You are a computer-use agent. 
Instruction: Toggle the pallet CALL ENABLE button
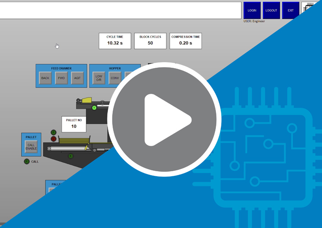(31, 147)
